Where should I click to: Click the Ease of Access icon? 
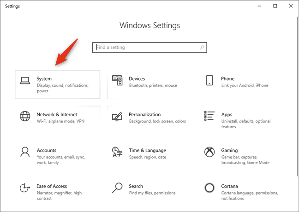click(25, 188)
